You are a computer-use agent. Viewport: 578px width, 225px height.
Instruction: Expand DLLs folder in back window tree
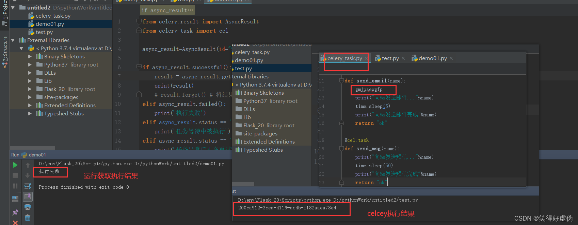coord(30,73)
